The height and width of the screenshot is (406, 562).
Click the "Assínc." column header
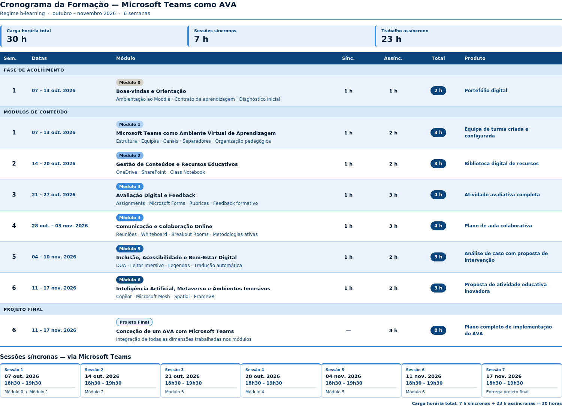393,58
